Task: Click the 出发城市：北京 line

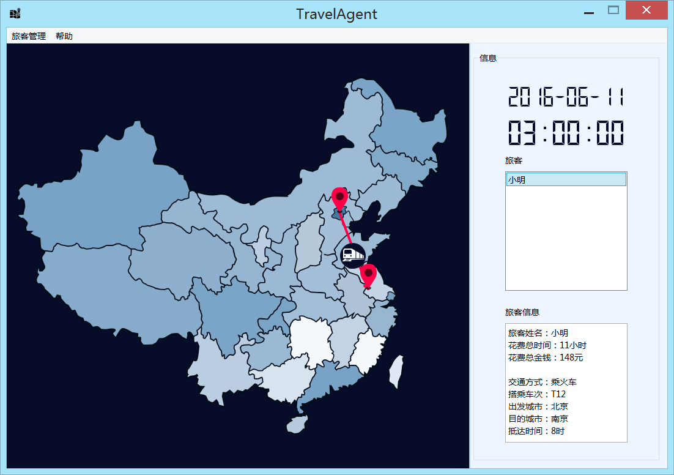Action: click(538, 406)
